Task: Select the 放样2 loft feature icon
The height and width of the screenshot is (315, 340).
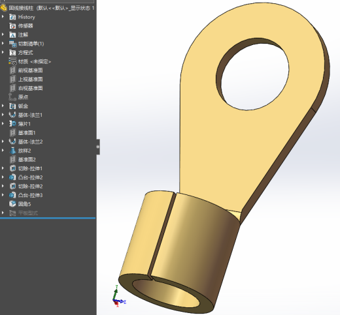Action: pyautogui.click(x=12, y=151)
